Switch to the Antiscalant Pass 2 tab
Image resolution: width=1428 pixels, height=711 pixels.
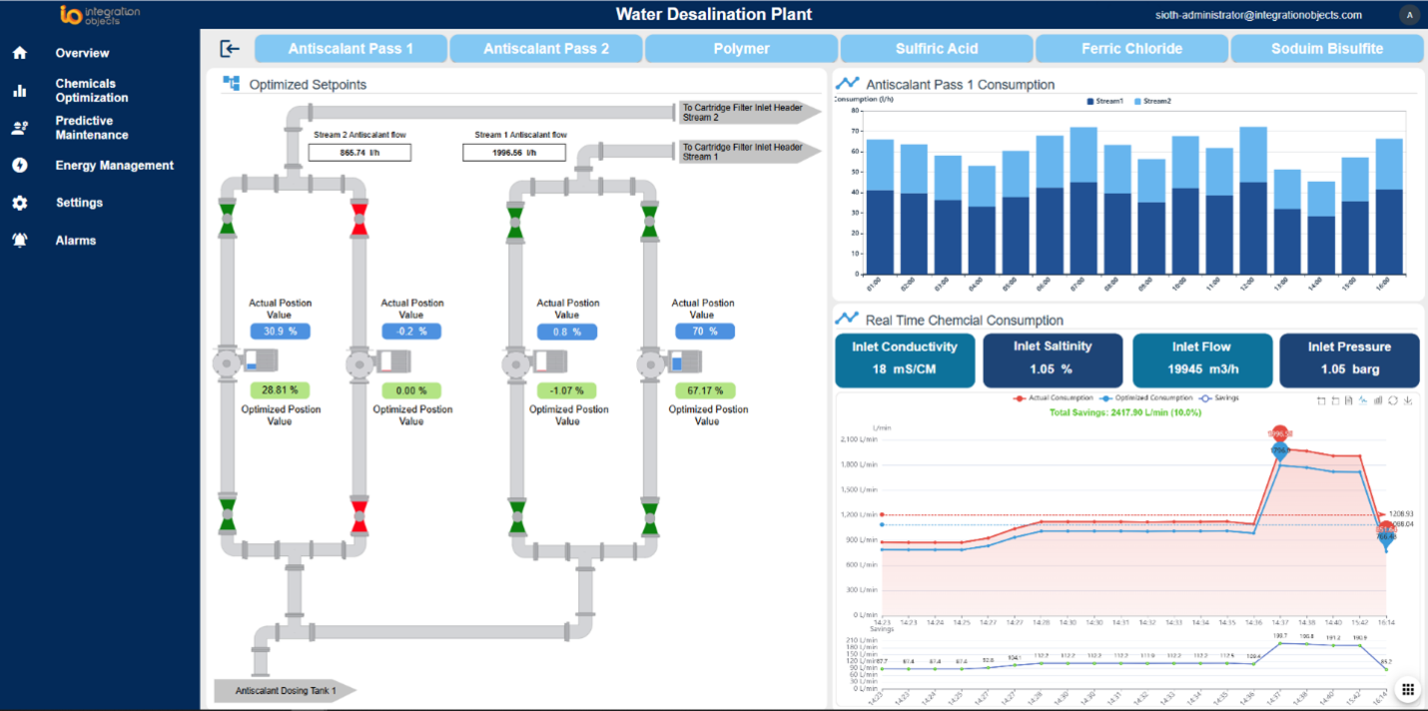[546, 48]
